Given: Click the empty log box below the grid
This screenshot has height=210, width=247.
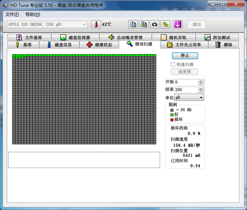Looking at the screenshot, I should (x=84, y=160).
